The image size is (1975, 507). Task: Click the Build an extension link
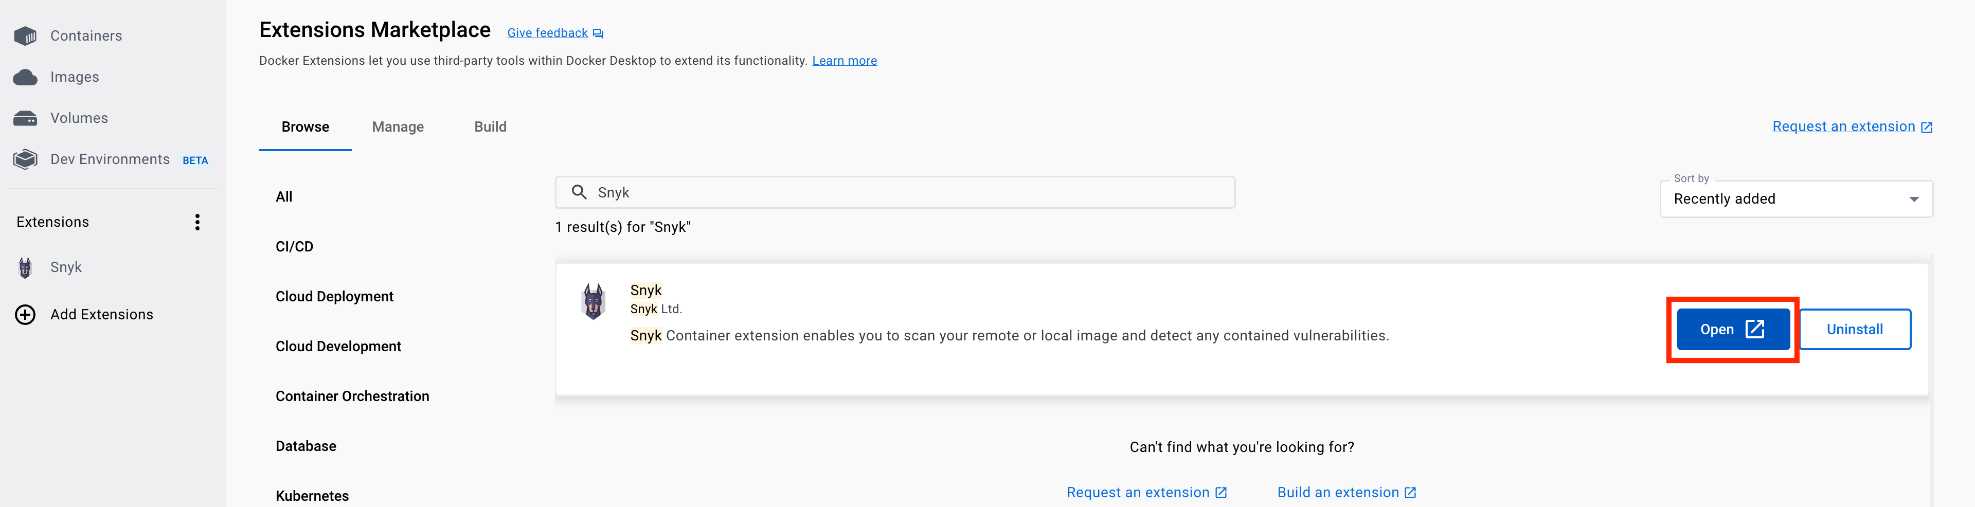(1338, 493)
